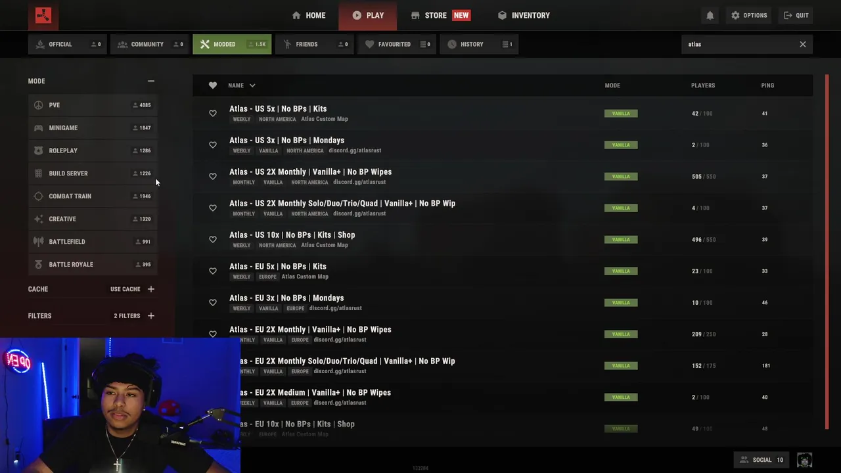Favourite Atlas EU 3x Mondays server
The width and height of the screenshot is (841, 473).
click(x=213, y=303)
